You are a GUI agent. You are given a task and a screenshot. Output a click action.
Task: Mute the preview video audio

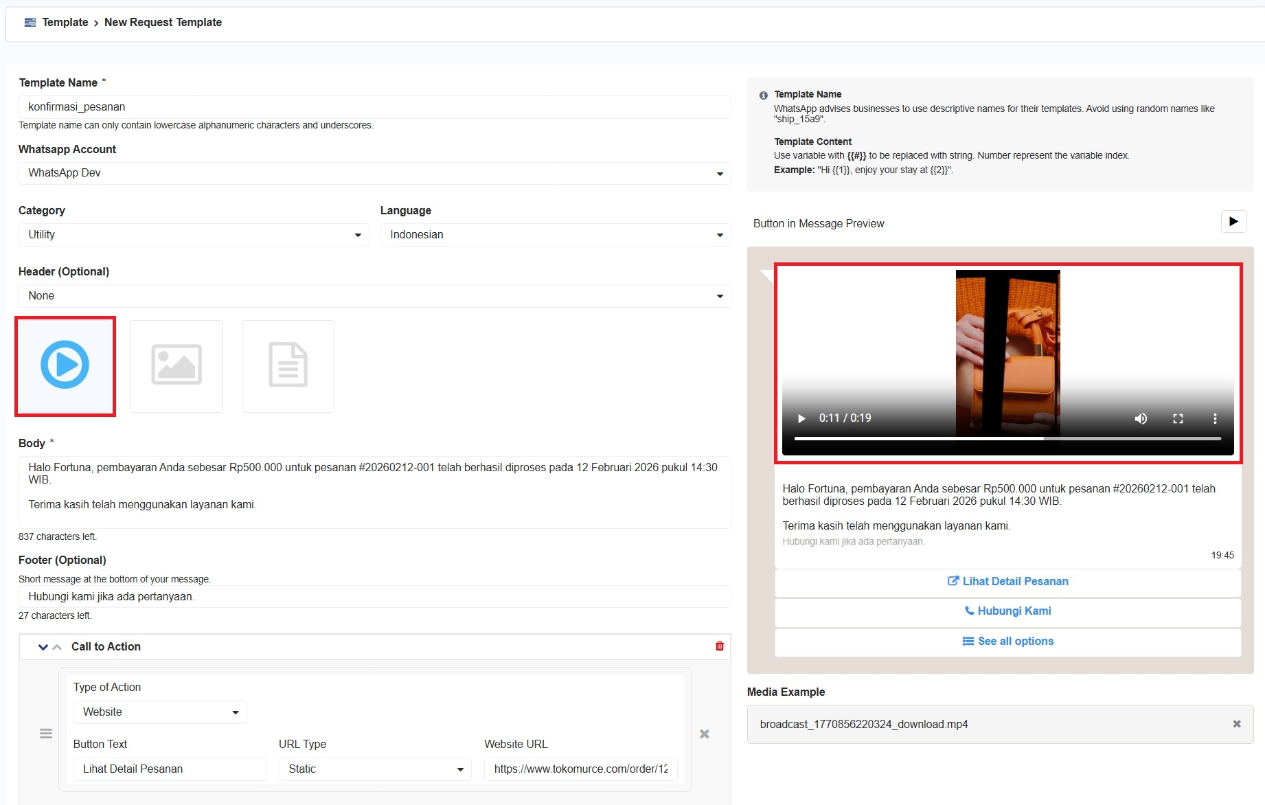click(1141, 418)
